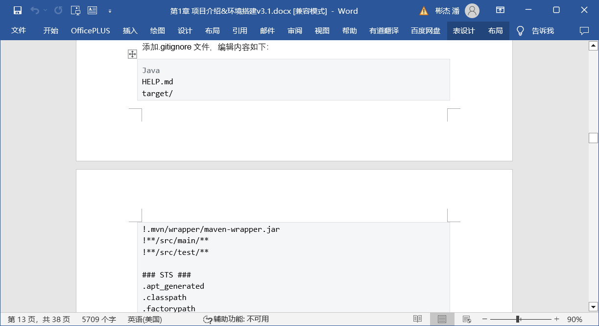This screenshot has width=599, height=326.
Task: Open Ribbon Display Options
Action: coord(500,10)
